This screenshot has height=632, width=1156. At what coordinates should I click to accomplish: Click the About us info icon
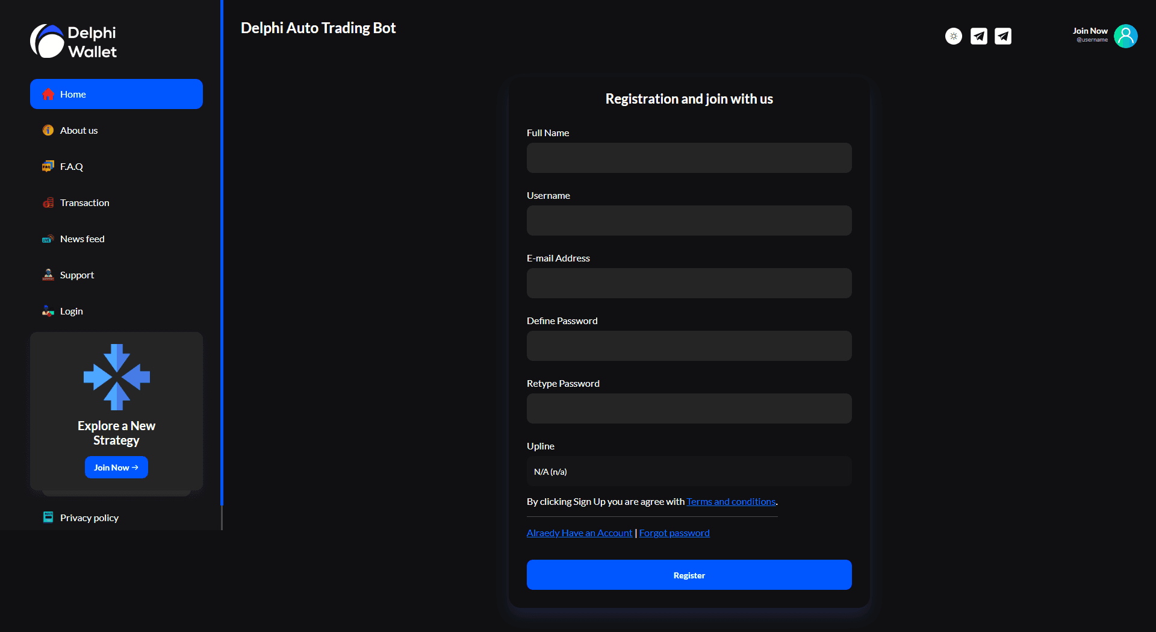click(x=48, y=130)
